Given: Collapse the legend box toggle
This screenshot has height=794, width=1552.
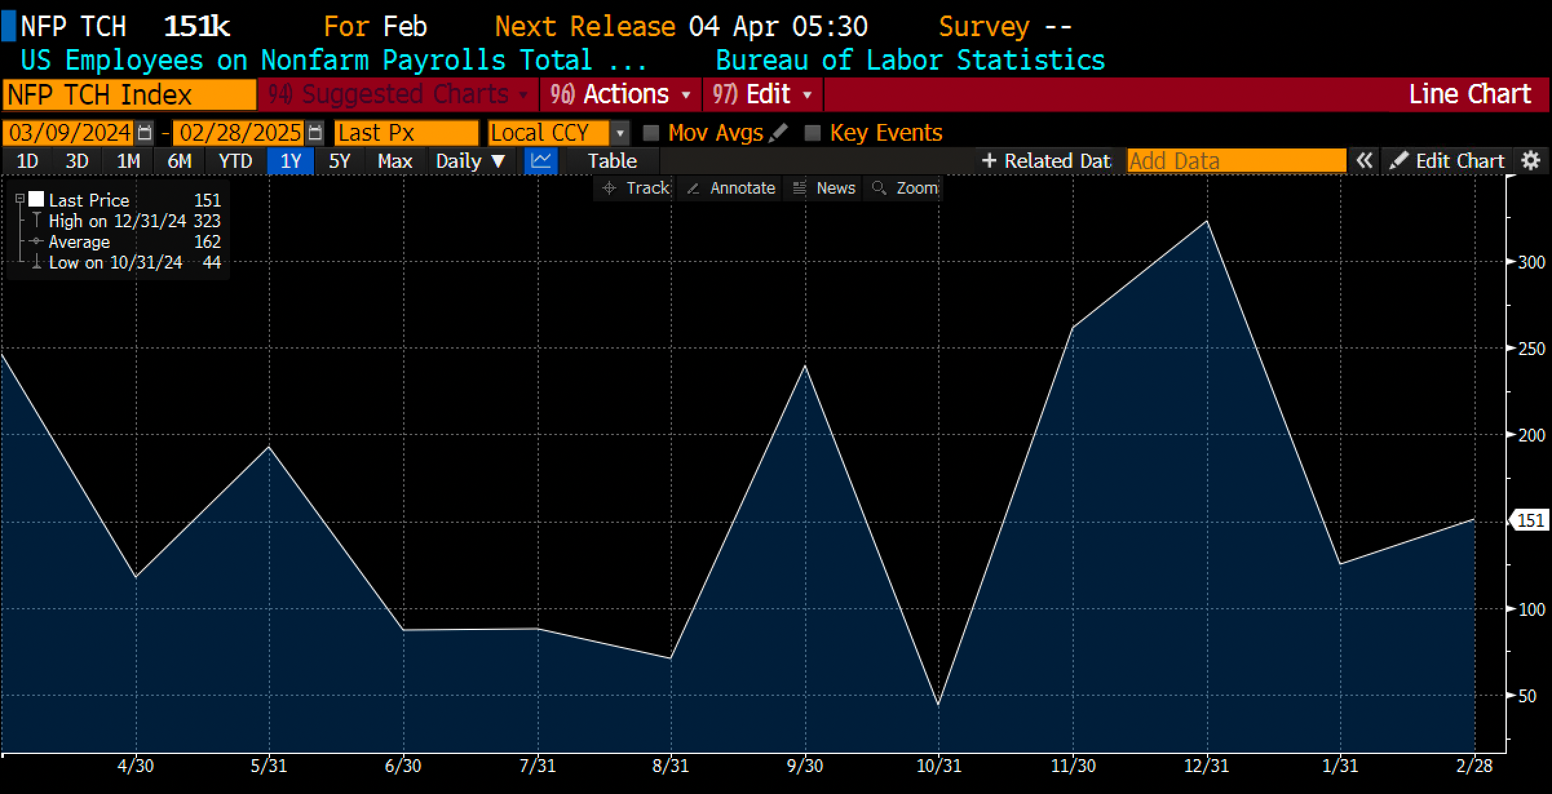Looking at the screenshot, I should [20, 199].
